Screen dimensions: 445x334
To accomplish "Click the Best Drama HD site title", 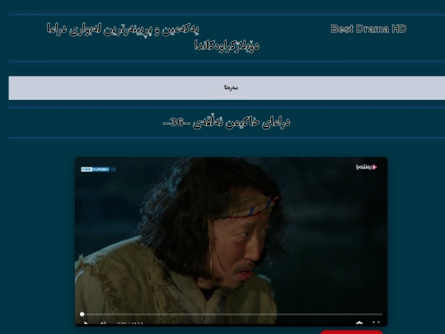I will click(368, 29).
